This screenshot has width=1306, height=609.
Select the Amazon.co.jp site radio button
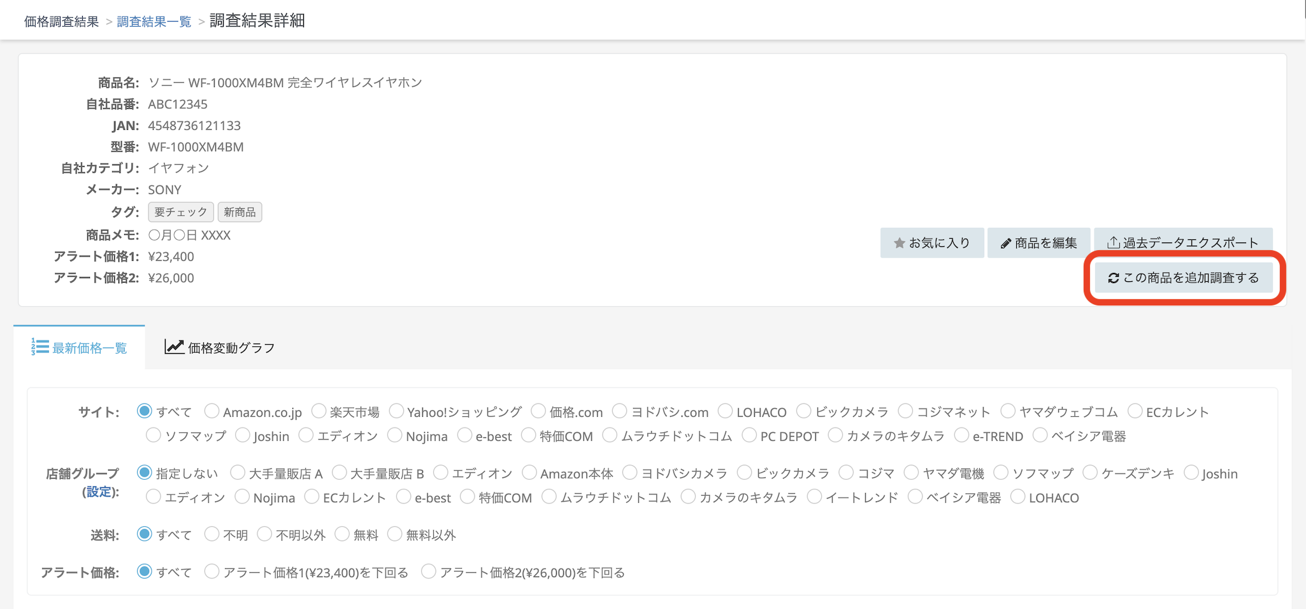212,412
